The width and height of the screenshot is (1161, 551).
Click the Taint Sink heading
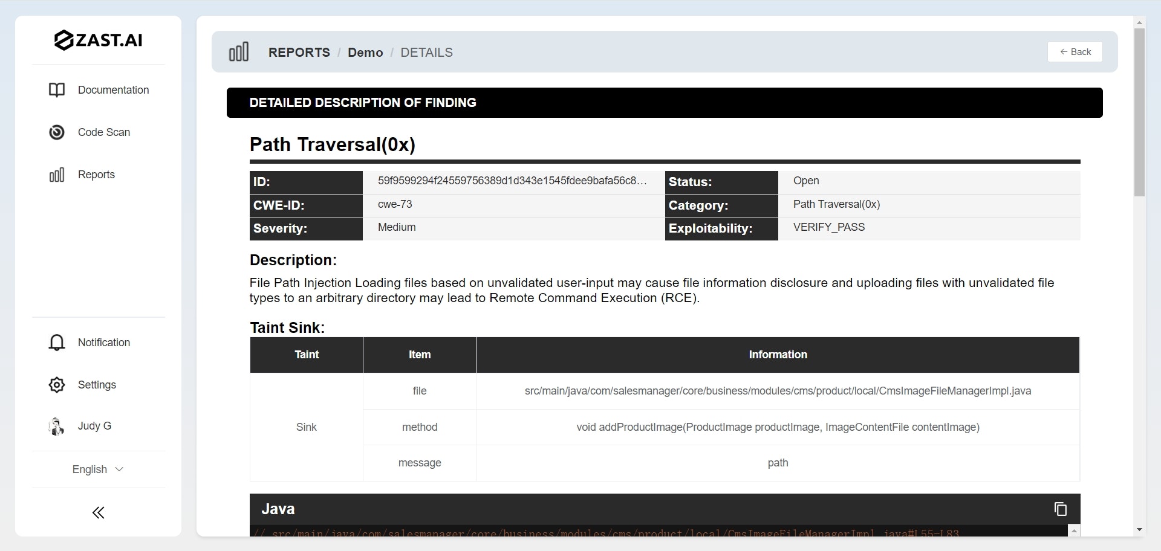[287, 327]
